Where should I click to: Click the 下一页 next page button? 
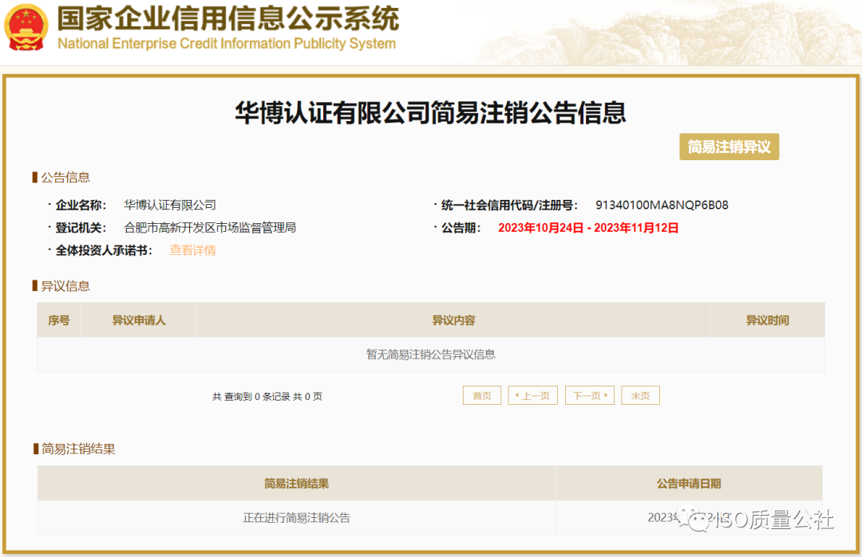[x=590, y=396]
